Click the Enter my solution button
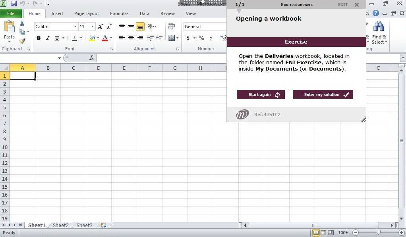Image resolution: width=406 pixels, height=237 pixels. (323, 95)
